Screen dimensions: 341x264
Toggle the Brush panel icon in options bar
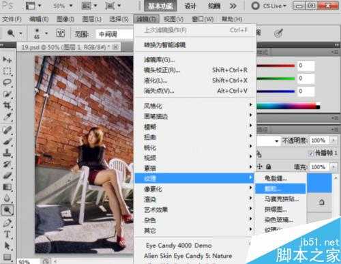pos(61,33)
